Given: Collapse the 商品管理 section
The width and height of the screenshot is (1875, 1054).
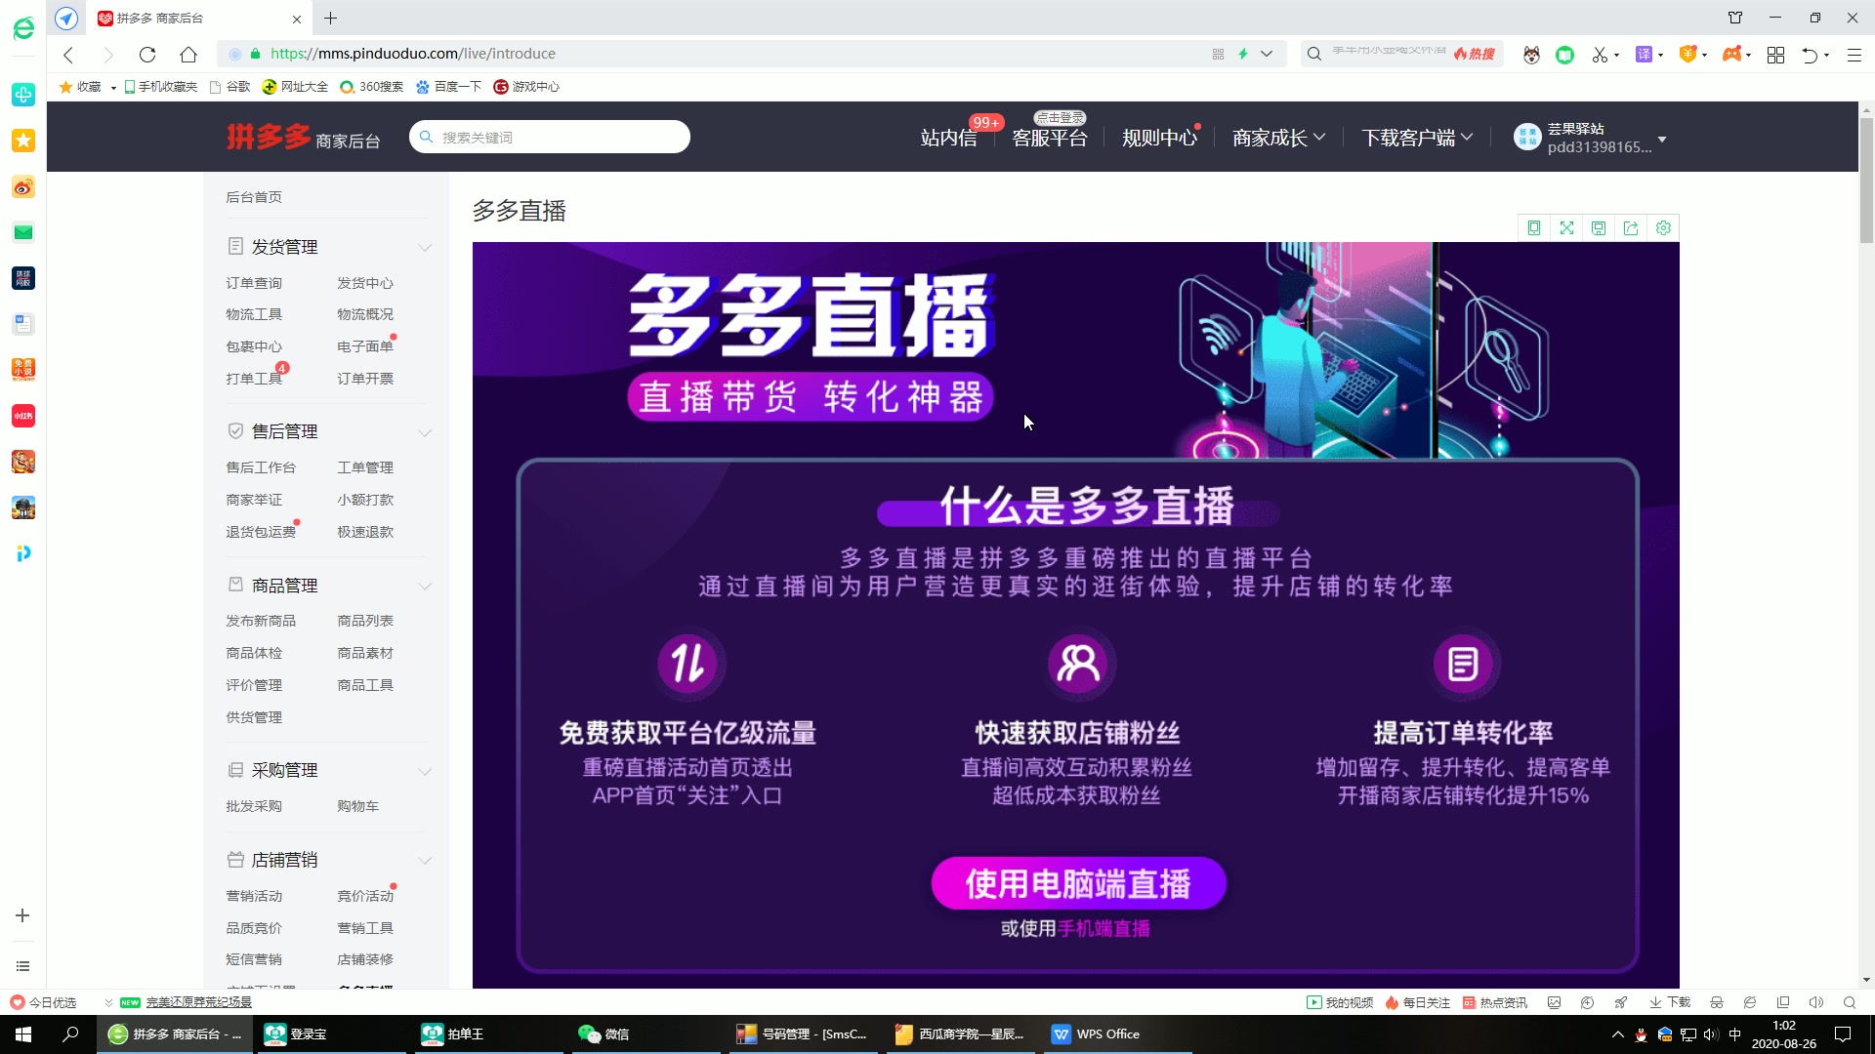Looking at the screenshot, I should 425,587.
